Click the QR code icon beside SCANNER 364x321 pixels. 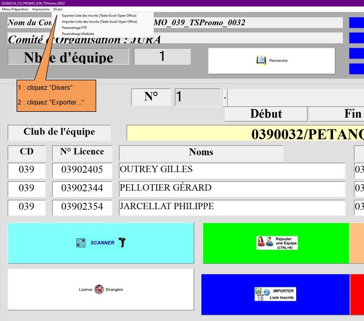point(81,243)
